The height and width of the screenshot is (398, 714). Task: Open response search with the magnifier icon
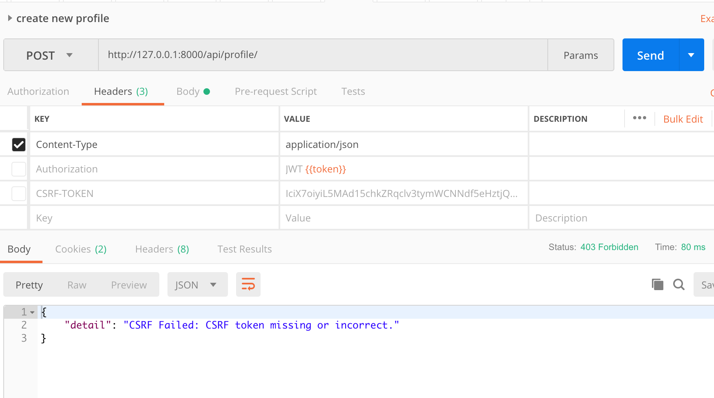coord(678,284)
